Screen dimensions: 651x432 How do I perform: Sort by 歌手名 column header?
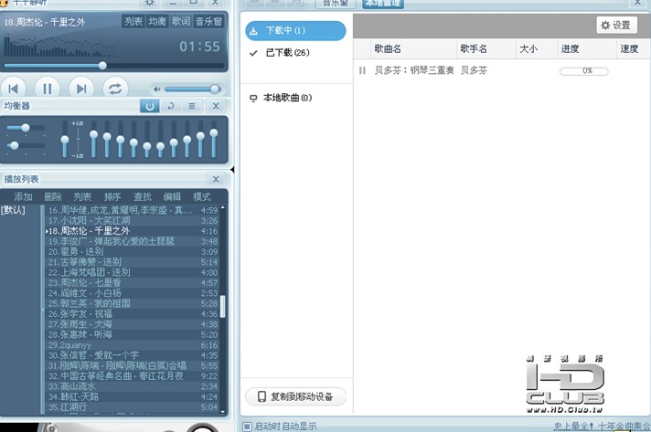coord(486,49)
